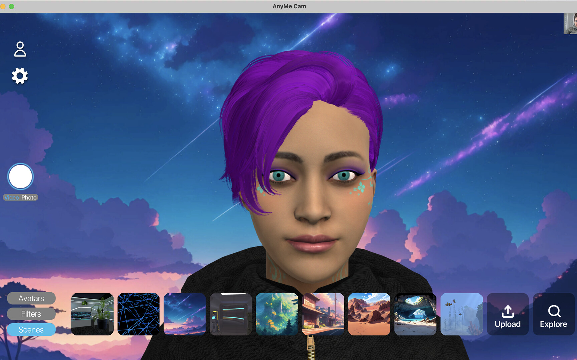Select the Video capture mode
Screen dimensions: 577x360
(11, 197)
